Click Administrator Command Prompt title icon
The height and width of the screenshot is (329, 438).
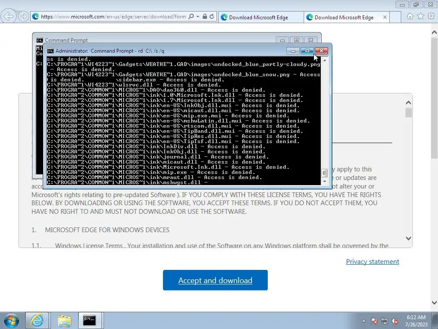point(50,51)
